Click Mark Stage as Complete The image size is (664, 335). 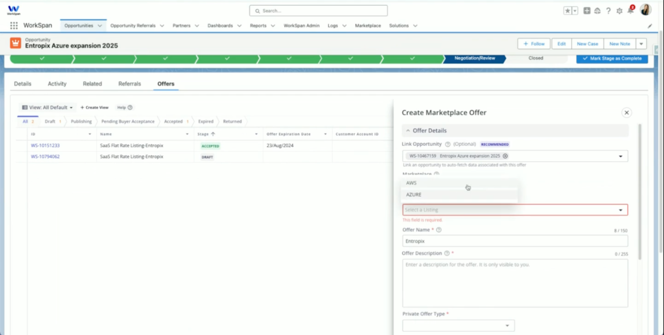[612, 59]
